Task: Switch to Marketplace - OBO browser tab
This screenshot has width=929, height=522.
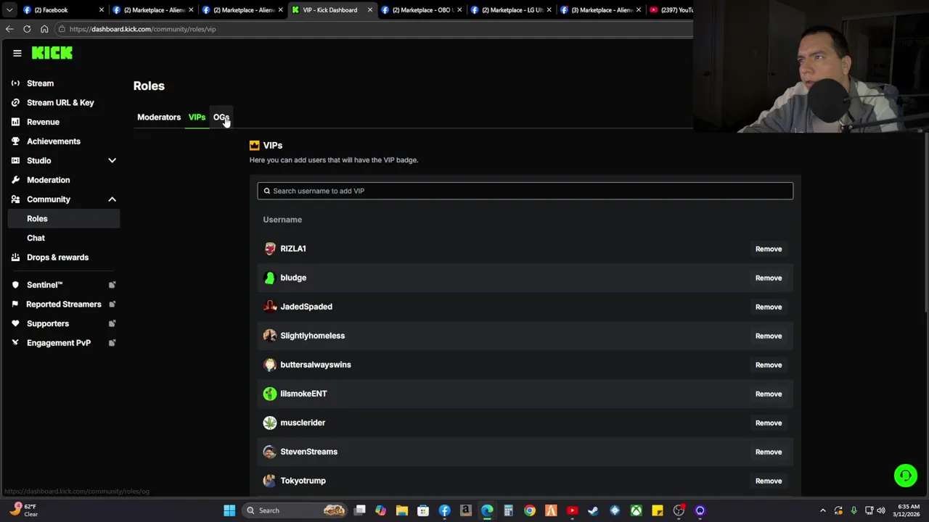Action: pos(421,10)
